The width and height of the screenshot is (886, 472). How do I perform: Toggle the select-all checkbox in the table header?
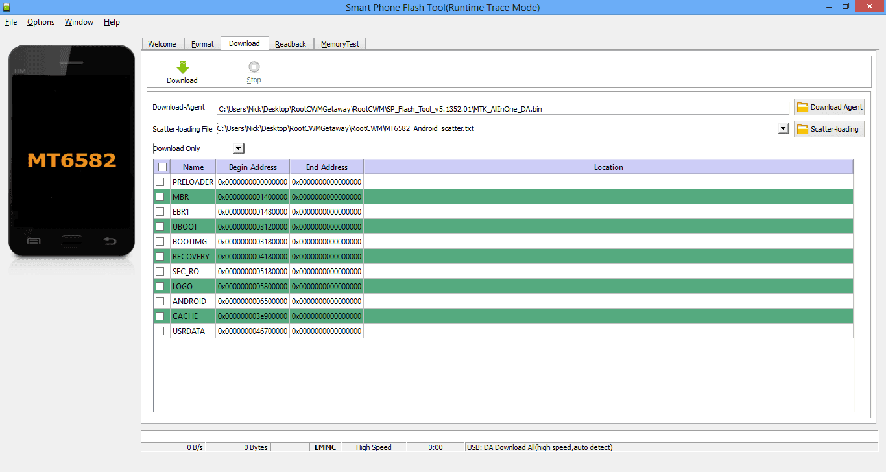(162, 167)
